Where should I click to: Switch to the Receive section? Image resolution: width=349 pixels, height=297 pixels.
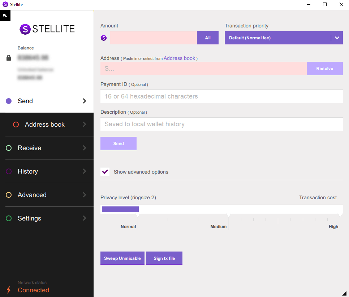pos(29,148)
